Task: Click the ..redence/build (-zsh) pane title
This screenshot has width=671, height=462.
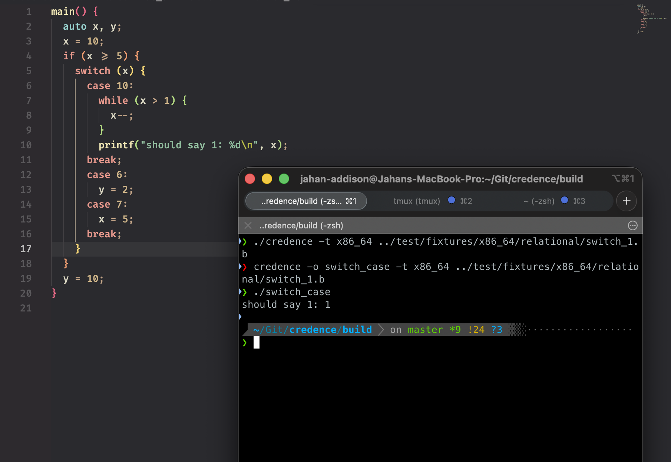Action: tap(301, 225)
